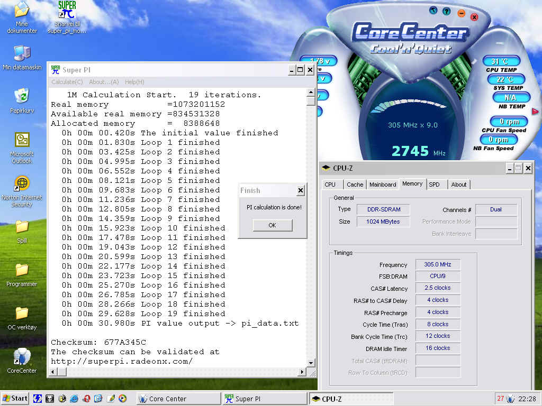Click the DDR-SDRAM type field
542x406 pixels.
point(384,209)
